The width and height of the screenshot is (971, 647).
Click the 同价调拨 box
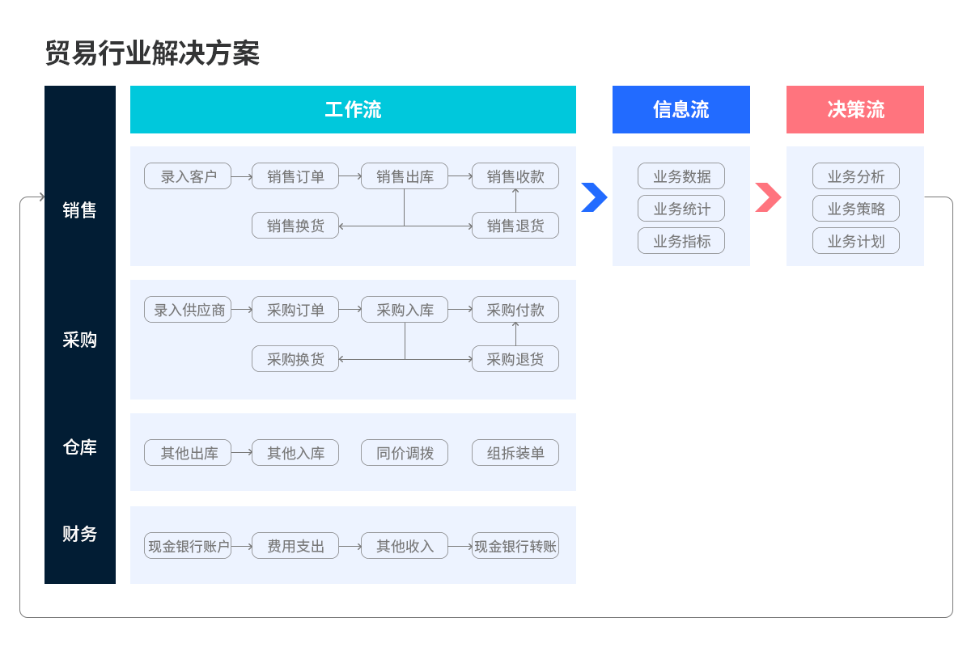tap(405, 453)
